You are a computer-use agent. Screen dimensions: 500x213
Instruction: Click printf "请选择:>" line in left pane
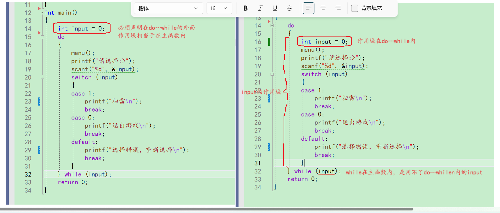(x=103, y=61)
